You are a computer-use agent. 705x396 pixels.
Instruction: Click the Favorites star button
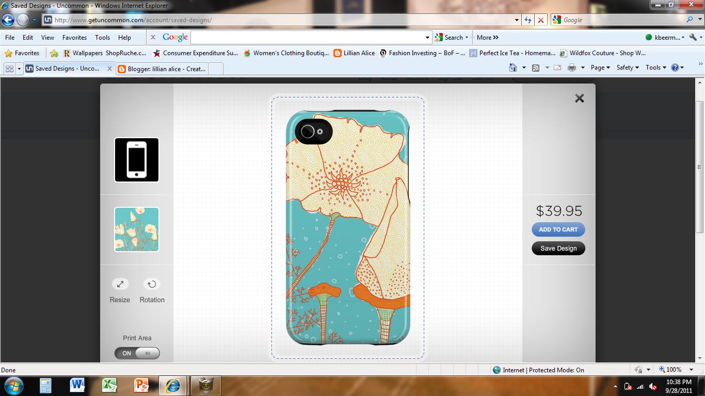tap(22, 53)
